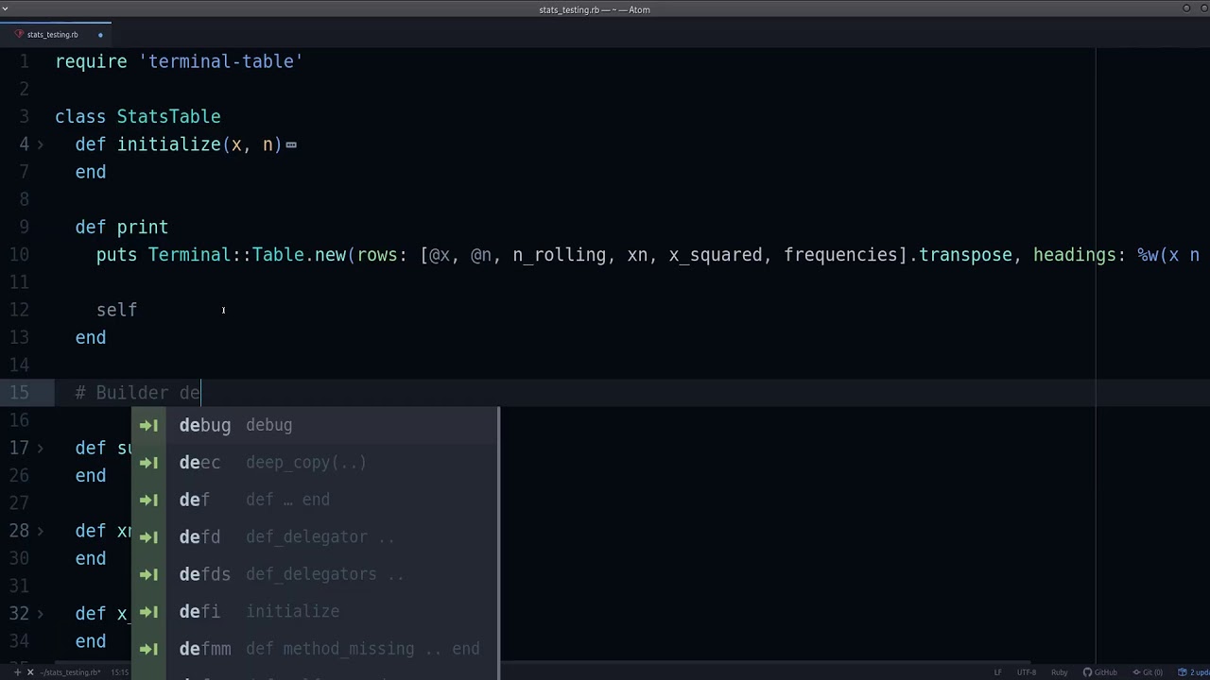1210x680 pixels.
Task: Change line ending via the LF indicator
Action: coord(997,672)
